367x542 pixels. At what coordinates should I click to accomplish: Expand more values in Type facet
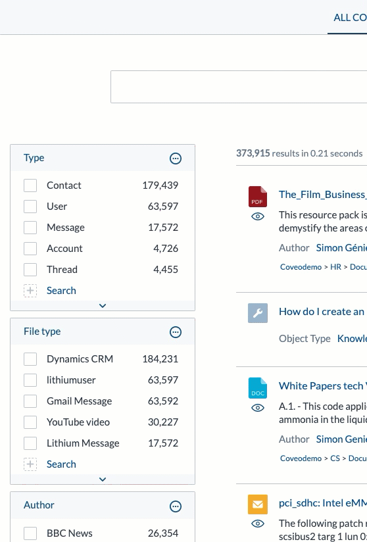[103, 306]
